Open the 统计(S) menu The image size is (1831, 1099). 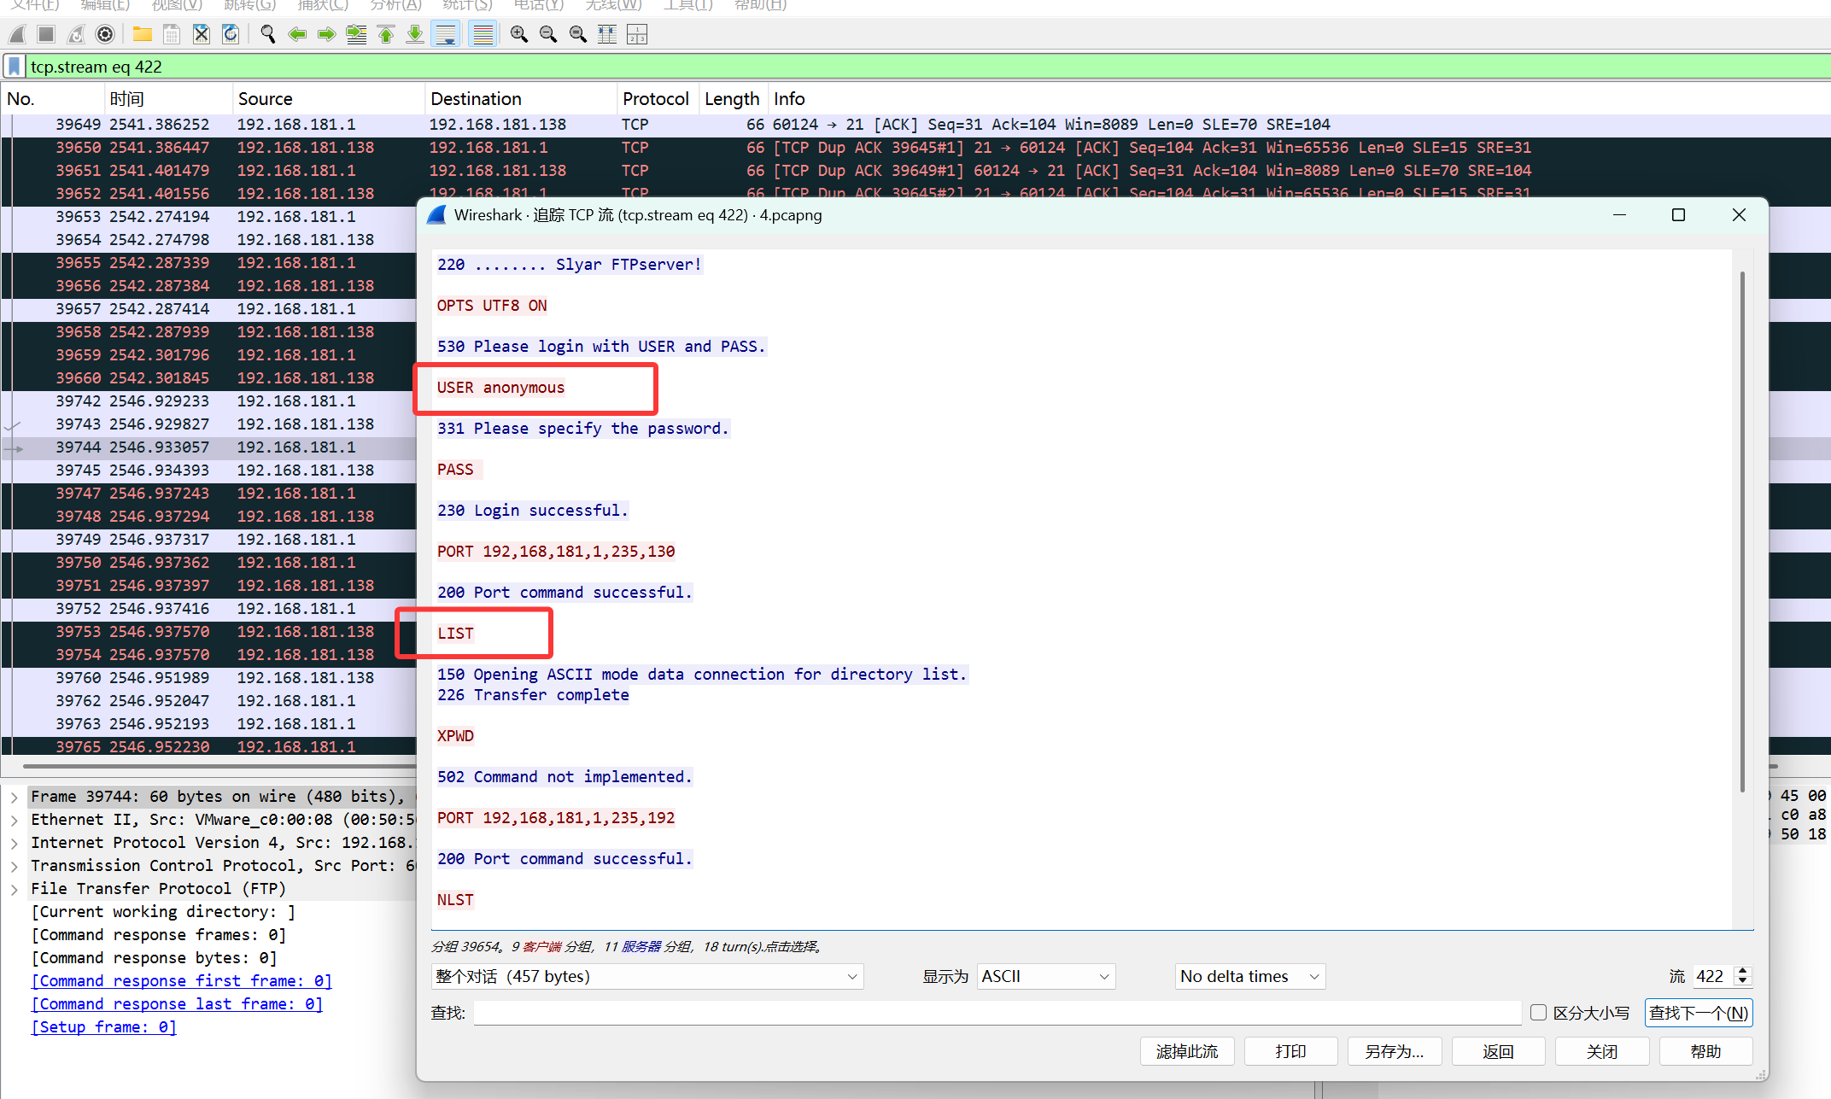click(467, 5)
